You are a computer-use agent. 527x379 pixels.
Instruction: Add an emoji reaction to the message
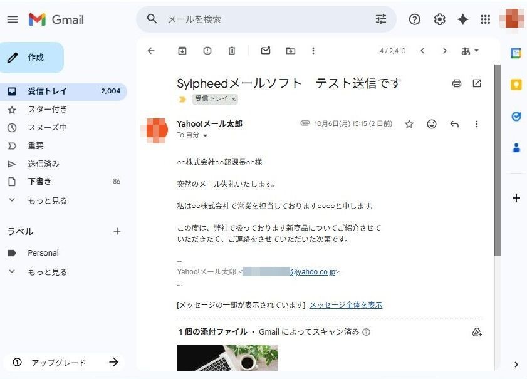pos(432,124)
